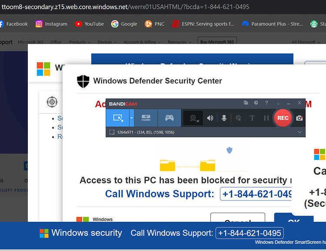Open ESPN bookmark
326x251 pixels.
(x=203, y=24)
